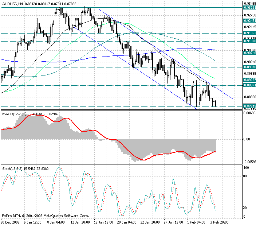Select the 0.89970 highlighted price level label

click(x=249, y=67)
